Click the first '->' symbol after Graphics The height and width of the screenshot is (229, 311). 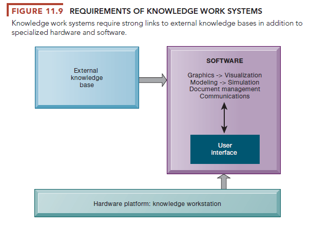click(220, 75)
